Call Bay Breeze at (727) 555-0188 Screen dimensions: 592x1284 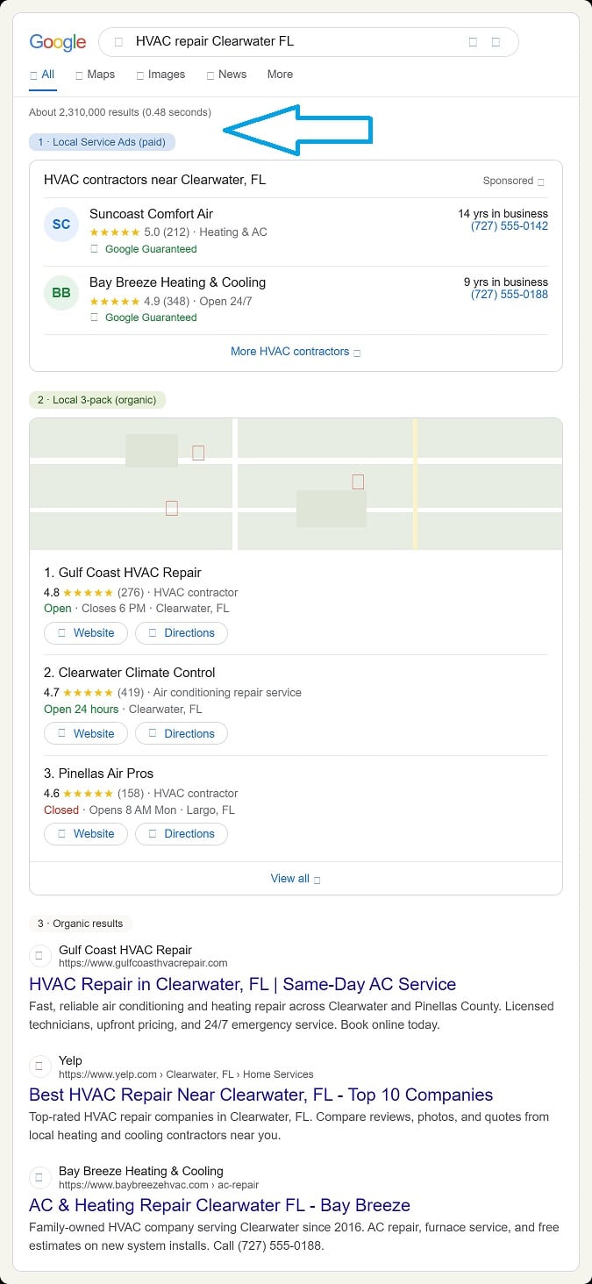(510, 295)
